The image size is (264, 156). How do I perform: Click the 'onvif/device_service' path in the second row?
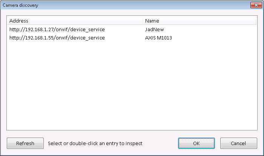tap(80, 38)
